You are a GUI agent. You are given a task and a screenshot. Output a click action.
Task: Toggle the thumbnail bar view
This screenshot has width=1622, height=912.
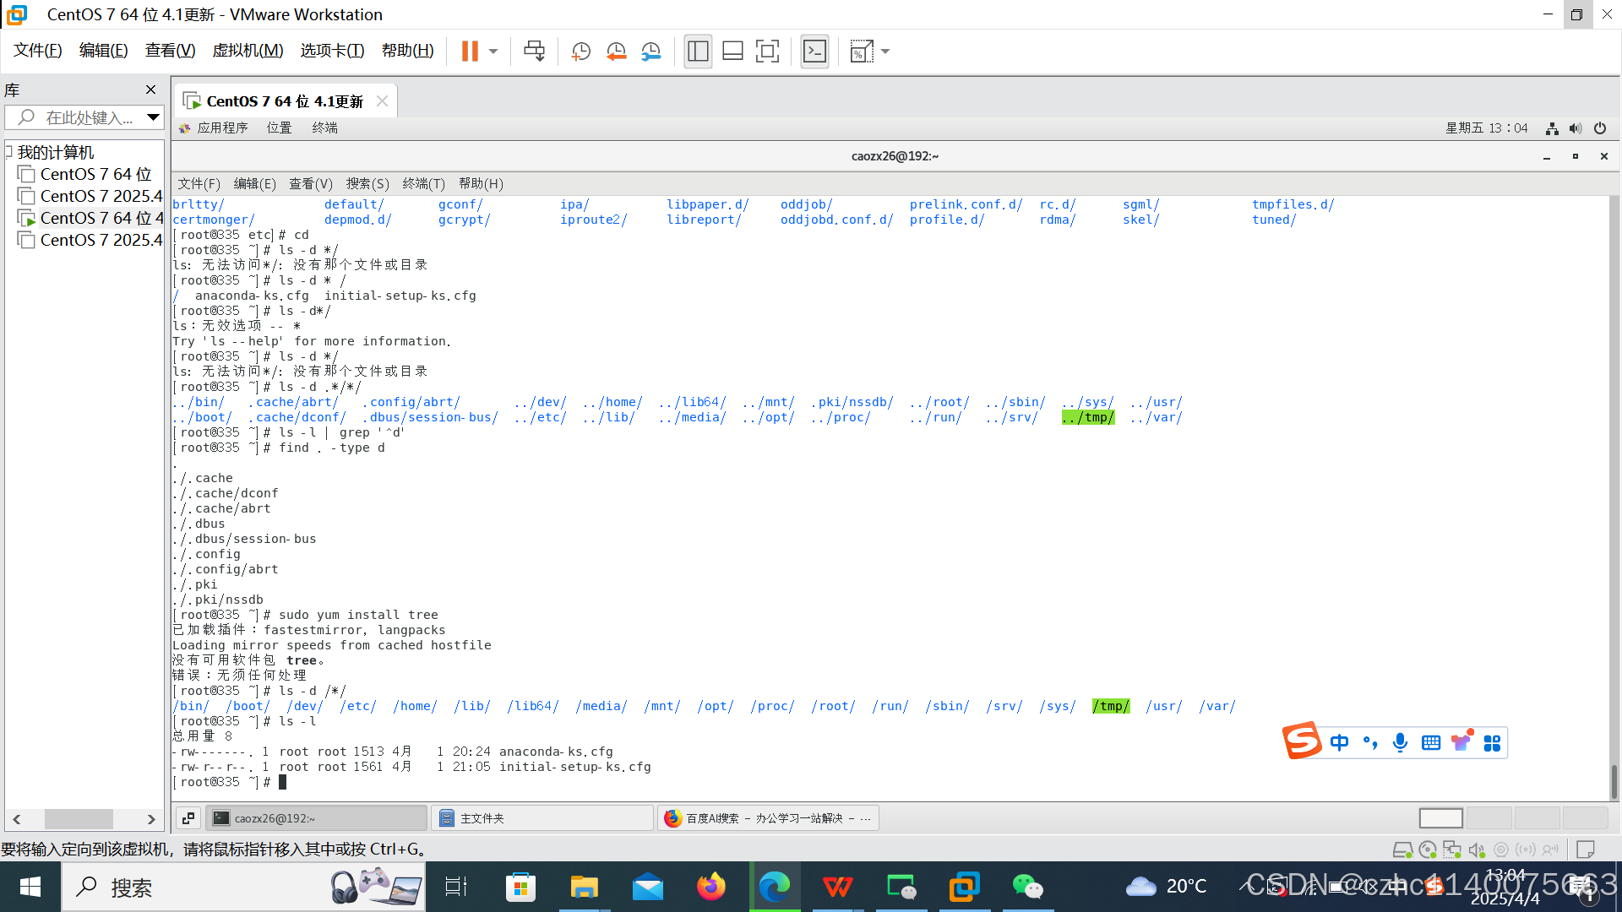pyautogui.click(x=732, y=52)
